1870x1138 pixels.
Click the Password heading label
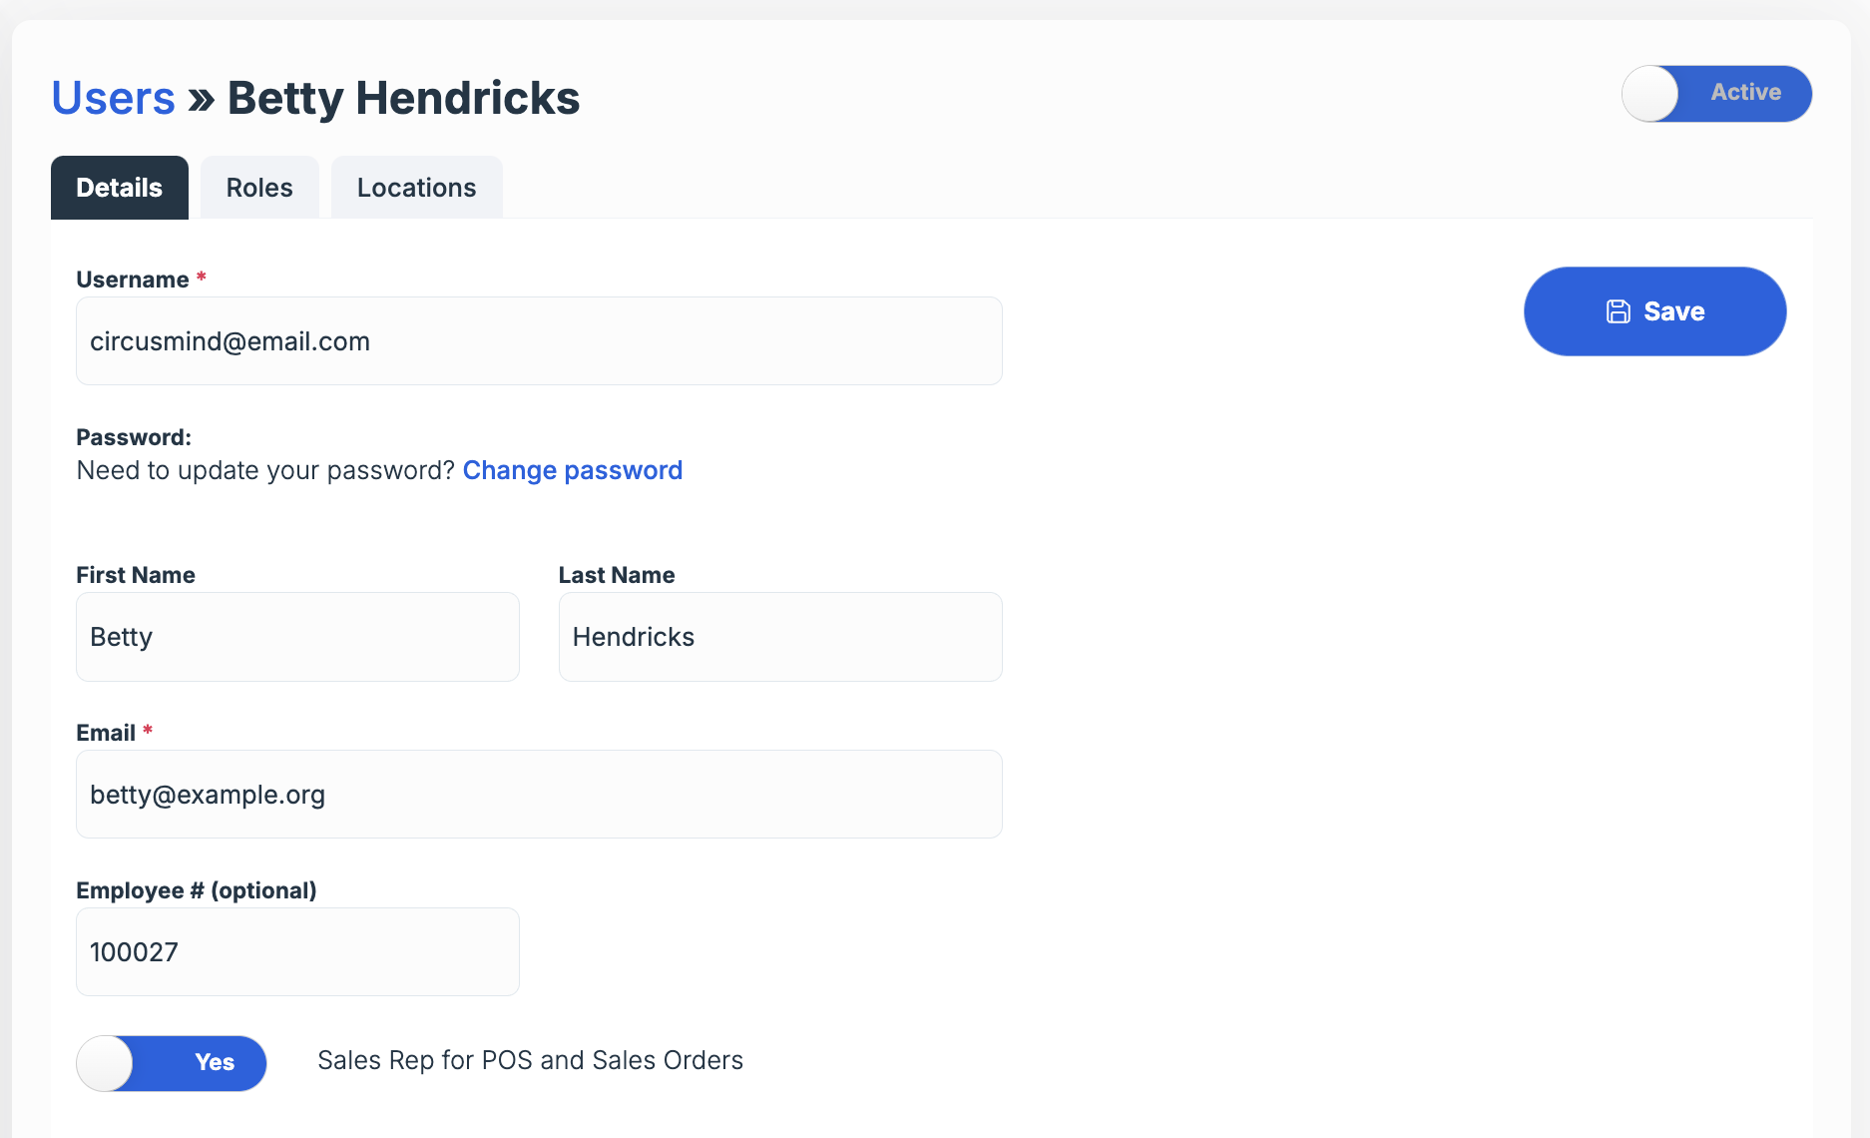click(134, 437)
